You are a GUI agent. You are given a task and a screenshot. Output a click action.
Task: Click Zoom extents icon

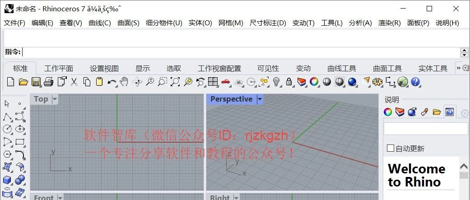tap(175, 82)
